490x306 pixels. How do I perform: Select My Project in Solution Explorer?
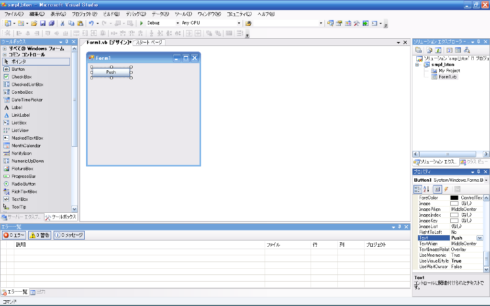point(449,71)
